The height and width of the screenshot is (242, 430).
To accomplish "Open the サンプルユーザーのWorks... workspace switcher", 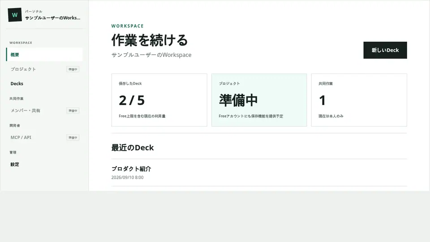I will [x=44, y=15].
